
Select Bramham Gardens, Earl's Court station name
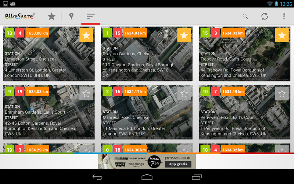click(x=35, y=112)
